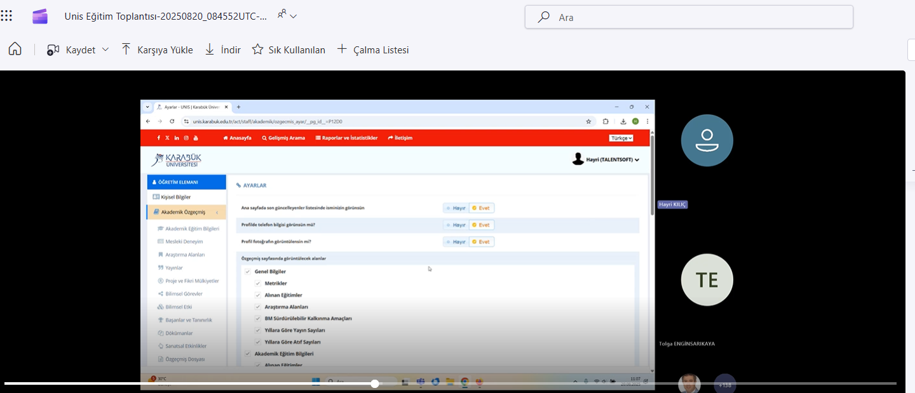
Task: Uncheck the Genel Bilgiler checkbox
Action: pyautogui.click(x=248, y=272)
